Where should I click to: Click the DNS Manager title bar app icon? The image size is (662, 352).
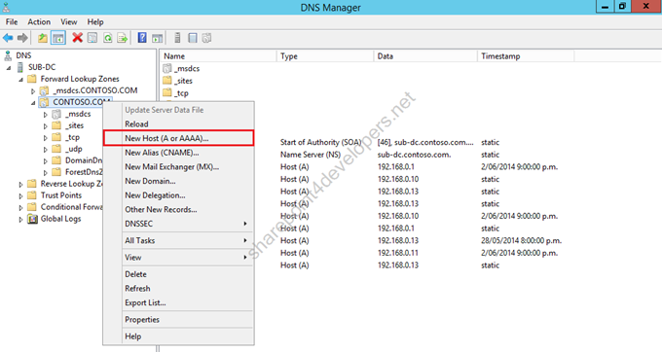pos(7,7)
